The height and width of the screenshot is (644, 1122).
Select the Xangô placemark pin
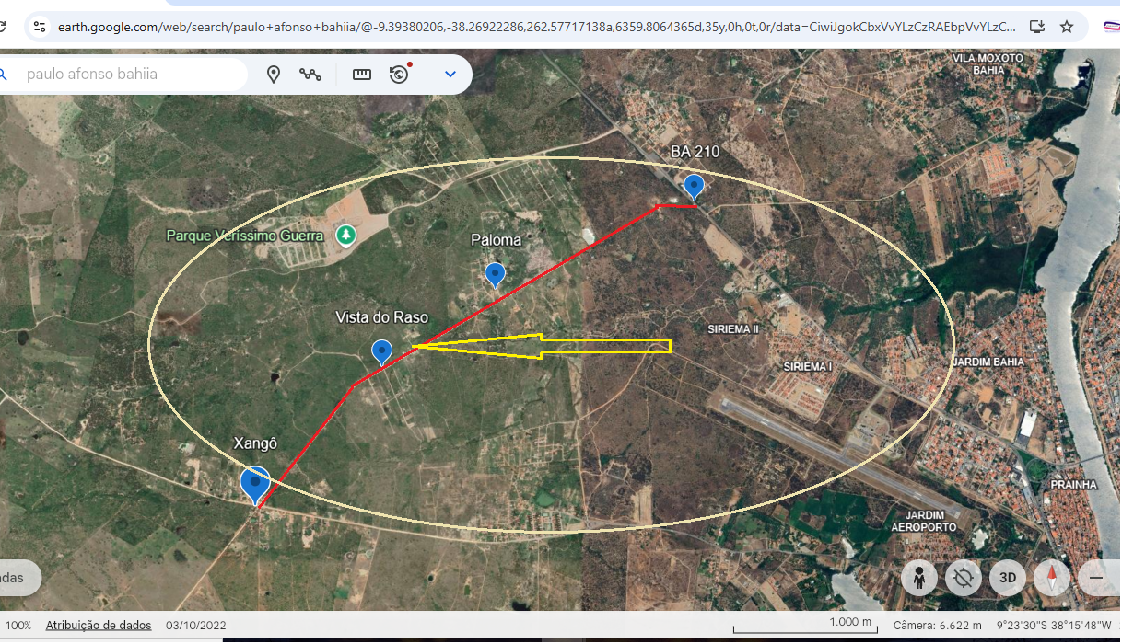[255, 483]
